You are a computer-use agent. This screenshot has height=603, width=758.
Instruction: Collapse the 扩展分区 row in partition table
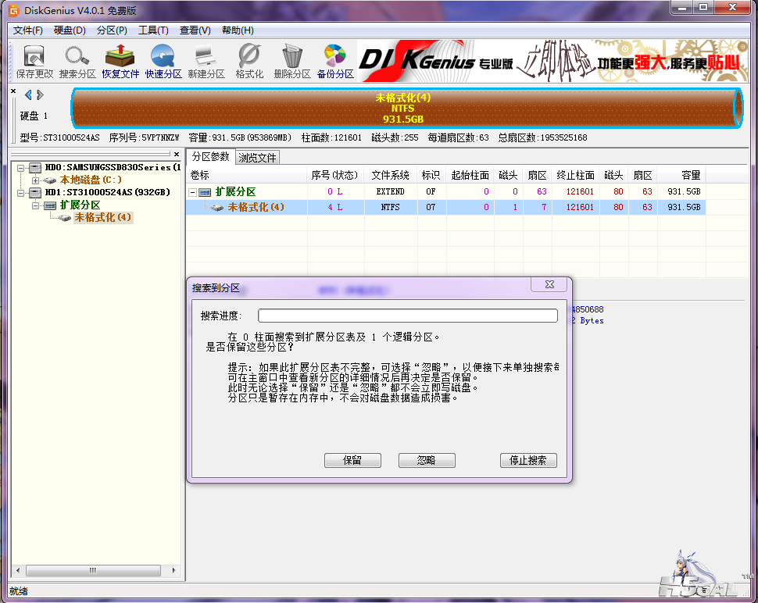click(192, 192)
